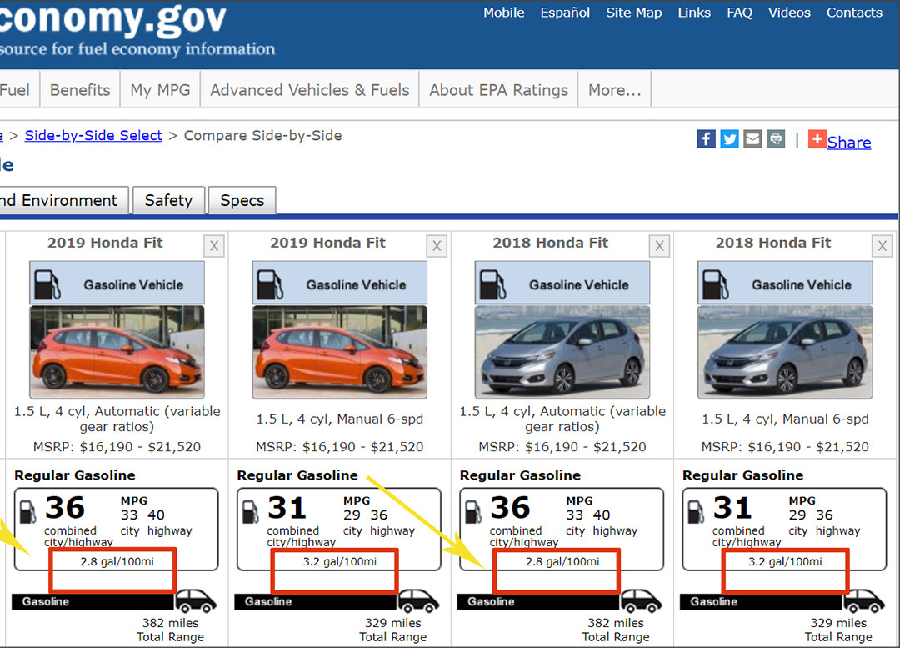Open the More... navigation menu
This screenshot has width=900, height=648.
(x=614, y=90)
